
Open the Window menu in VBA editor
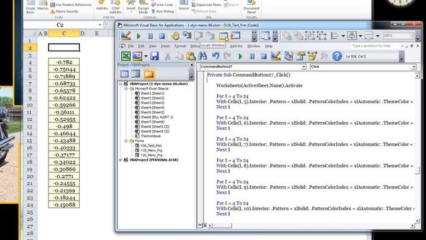254,46
